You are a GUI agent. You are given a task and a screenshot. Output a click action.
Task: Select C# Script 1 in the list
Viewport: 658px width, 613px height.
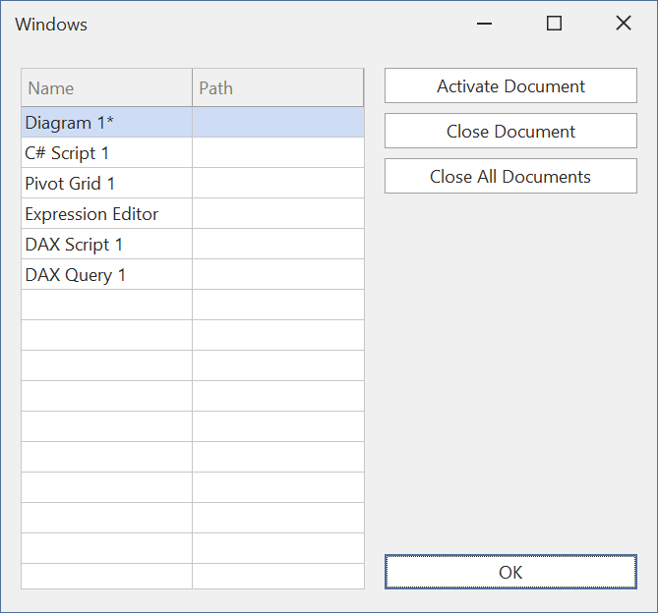tap(106, 152)
